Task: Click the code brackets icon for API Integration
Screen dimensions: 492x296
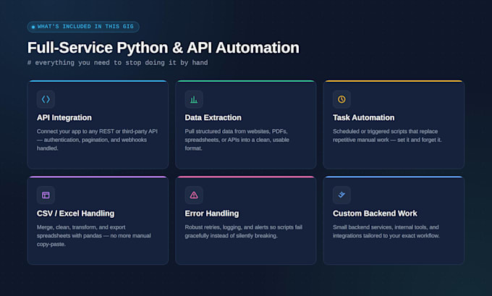Action: 46,99
